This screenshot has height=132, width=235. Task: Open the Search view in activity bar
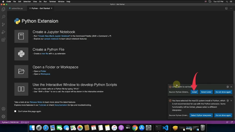click(4, 17)
